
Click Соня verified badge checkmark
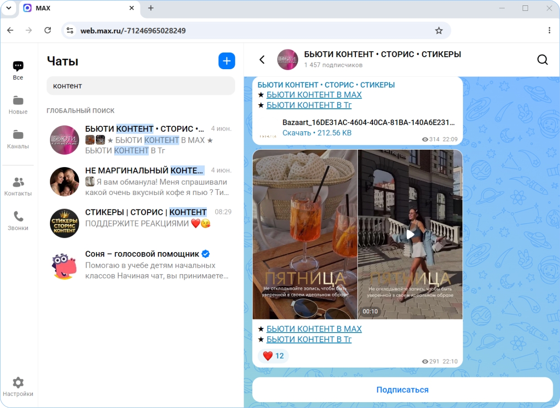(x=206, y=254)
